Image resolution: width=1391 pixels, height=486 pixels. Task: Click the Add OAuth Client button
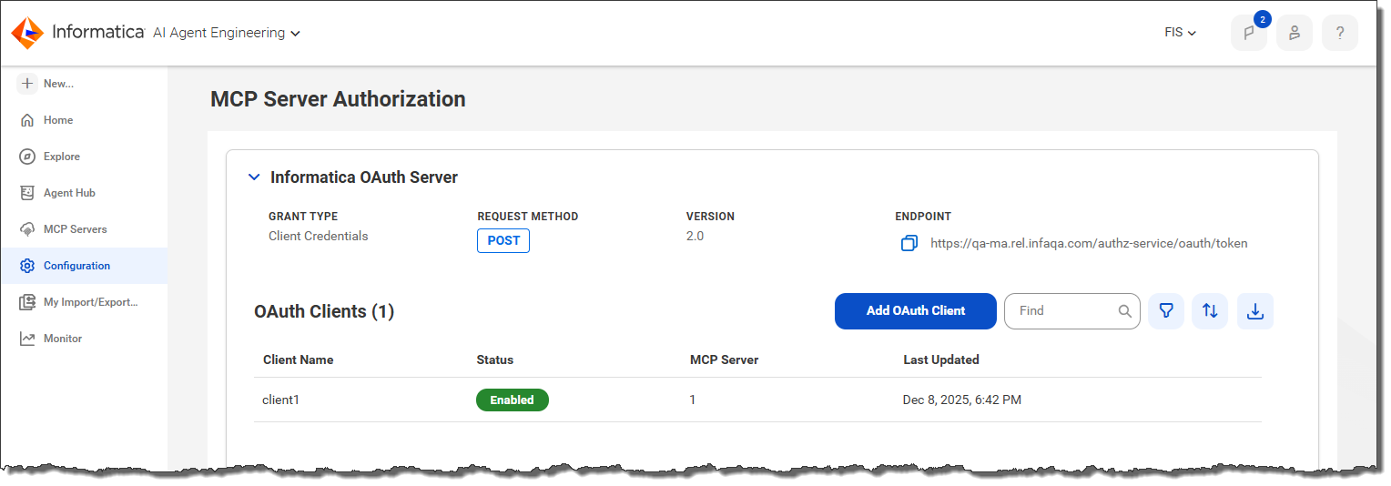click(916, 310)
